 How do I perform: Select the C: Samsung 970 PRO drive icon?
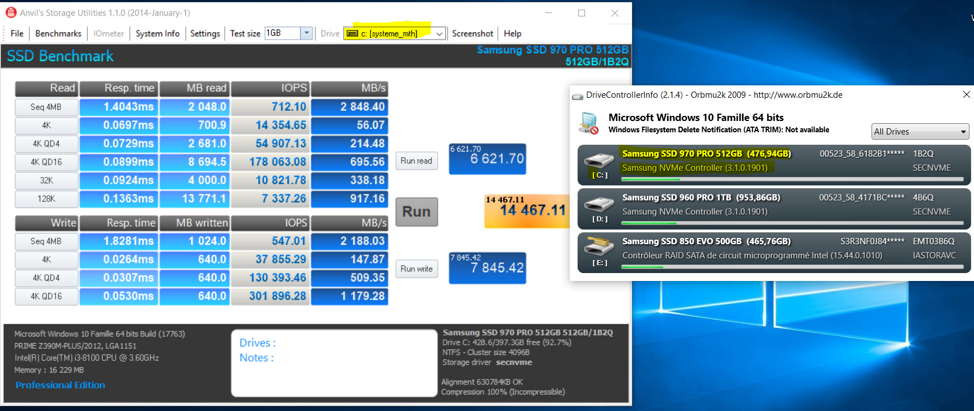tap(599, 161)
